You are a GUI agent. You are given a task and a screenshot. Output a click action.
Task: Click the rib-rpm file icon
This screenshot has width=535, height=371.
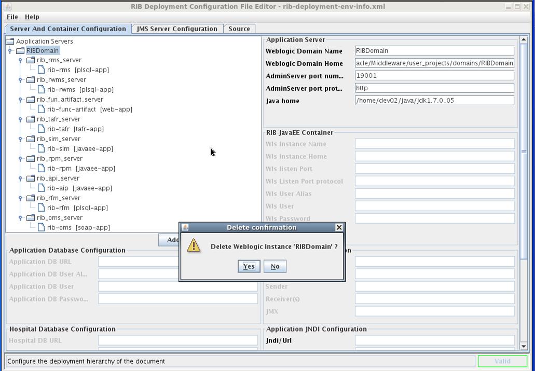(42, 168)
